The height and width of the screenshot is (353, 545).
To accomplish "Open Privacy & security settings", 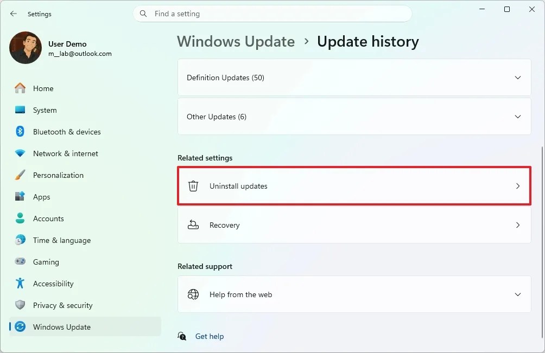I will pyautogui.click(x=62, y=305).
